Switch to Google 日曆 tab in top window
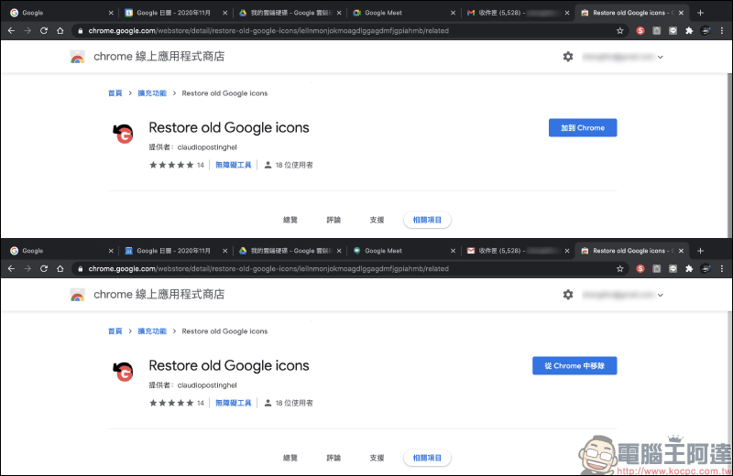The width and height of the screenshot is (733, 476). [176, 13]
